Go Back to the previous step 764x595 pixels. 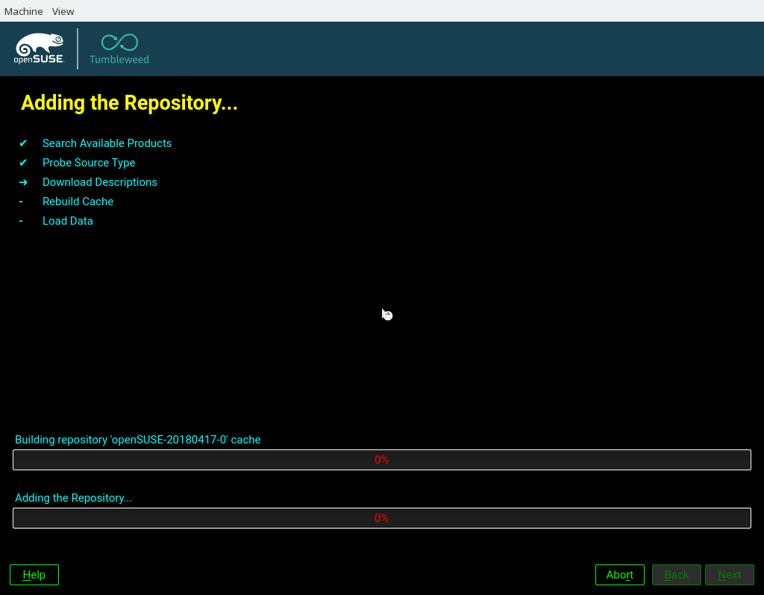(676, 575)
